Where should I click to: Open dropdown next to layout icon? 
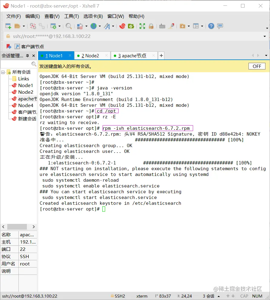coord(202,26)
